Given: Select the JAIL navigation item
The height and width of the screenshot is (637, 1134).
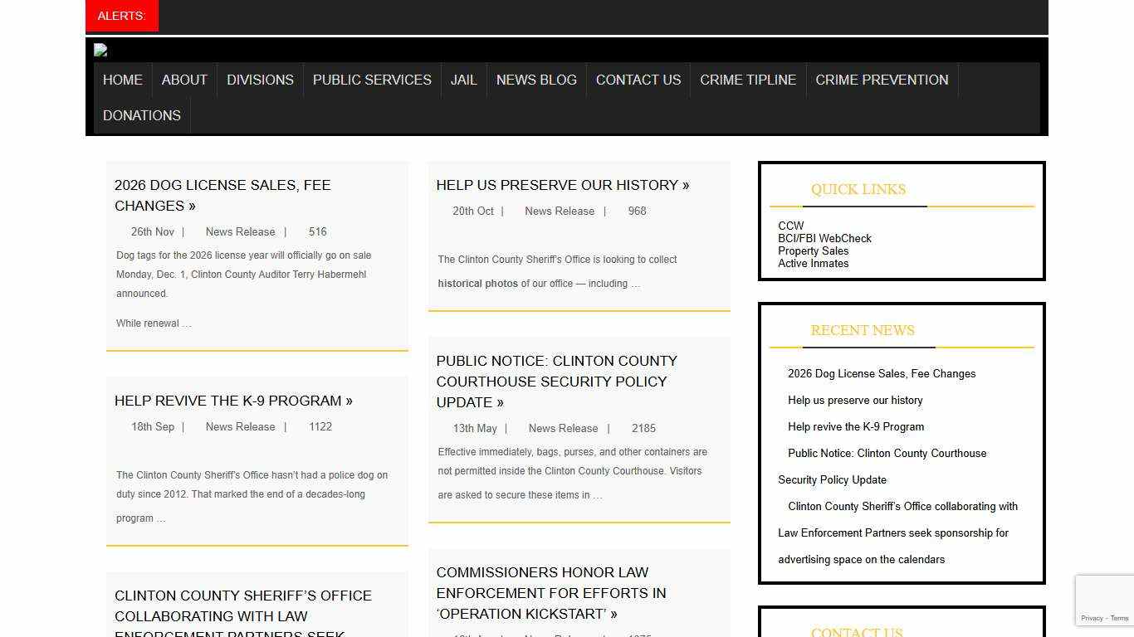Looking at the screenshot, I should (463, 80).
